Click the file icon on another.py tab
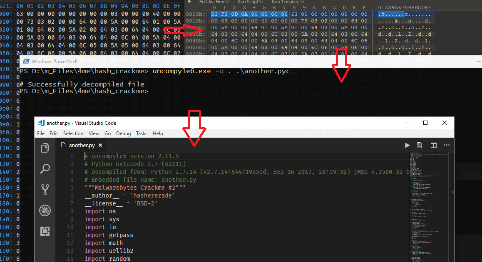Image resolution: width=482 pixels, height=262 pixels. [x=63, y=145]
